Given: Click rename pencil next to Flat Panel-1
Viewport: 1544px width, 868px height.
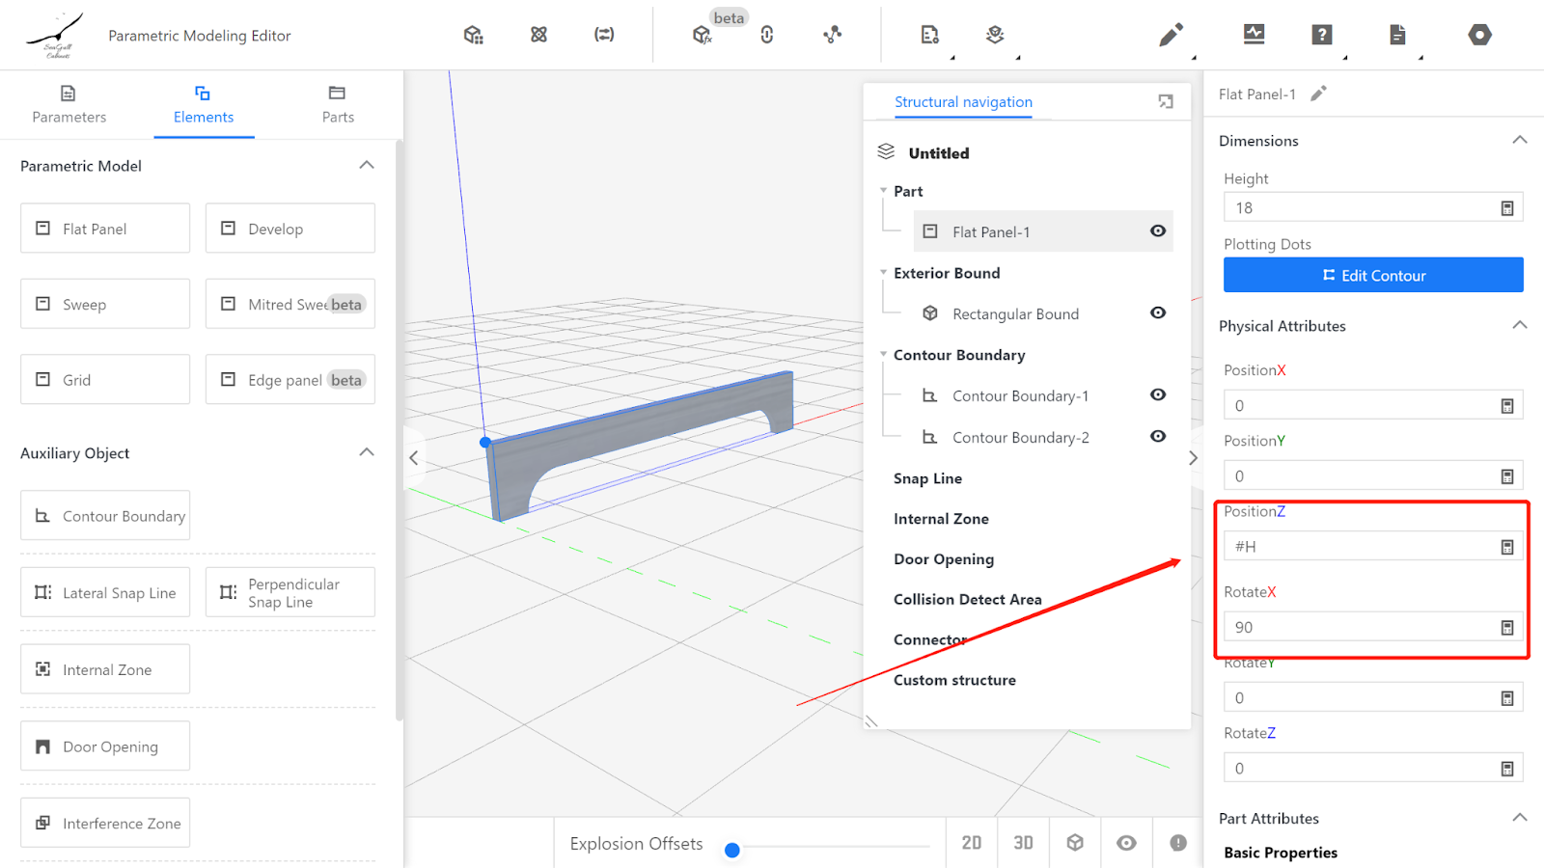Looking at the screenshot, I should [1318, 94].
